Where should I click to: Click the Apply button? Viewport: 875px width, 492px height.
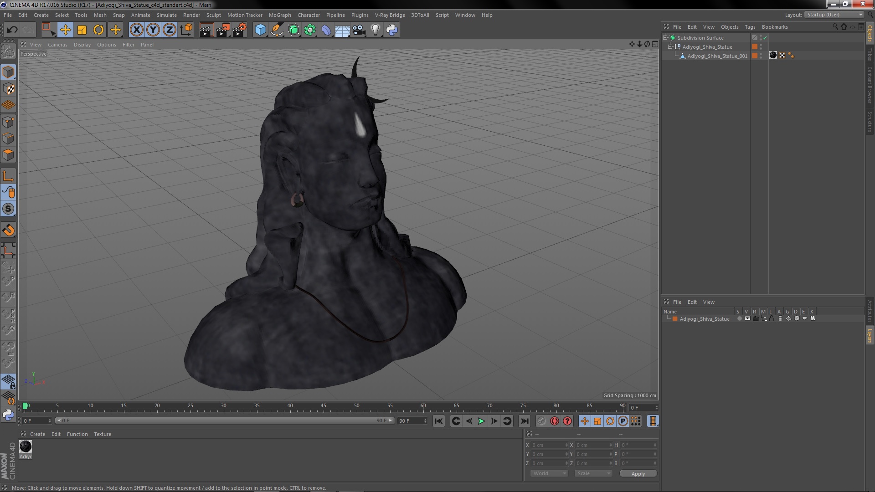pyautogui.click(x=638, y=473)
